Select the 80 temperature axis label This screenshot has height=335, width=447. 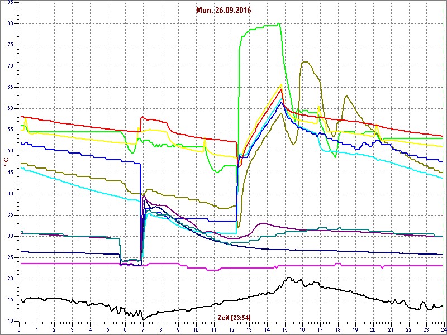(9, 23)
